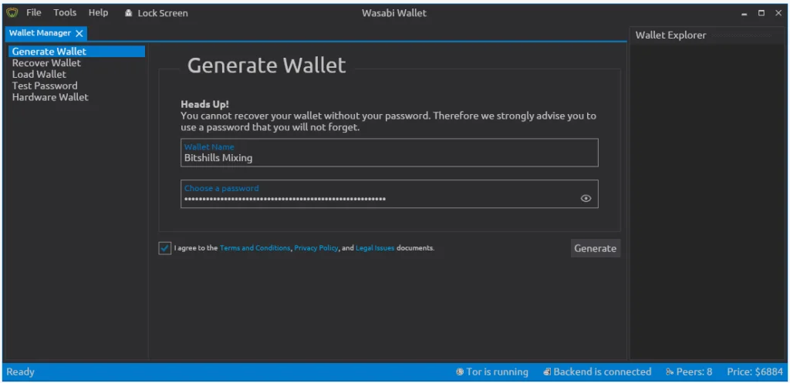Screen dimensions: 790x383
Task: Close the Wallet Manager tab
Action: (x=79, y=33)
